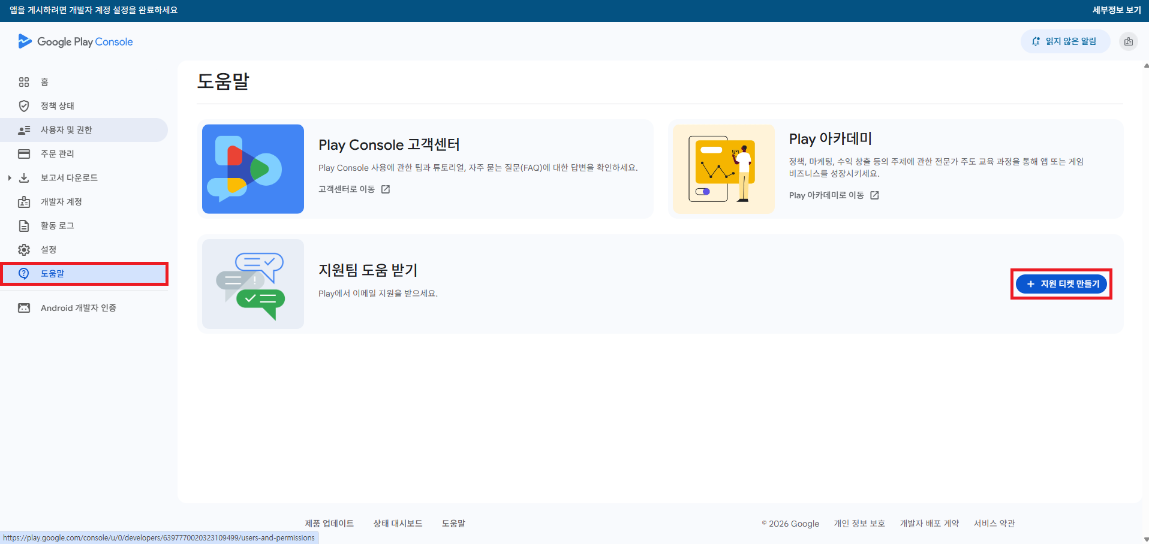Click the 개인 정보 보호 footer link
The width and height of the screenshot is (1149, 544).
(859, 524)
